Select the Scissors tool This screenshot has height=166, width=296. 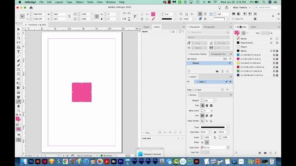[18, 79]
